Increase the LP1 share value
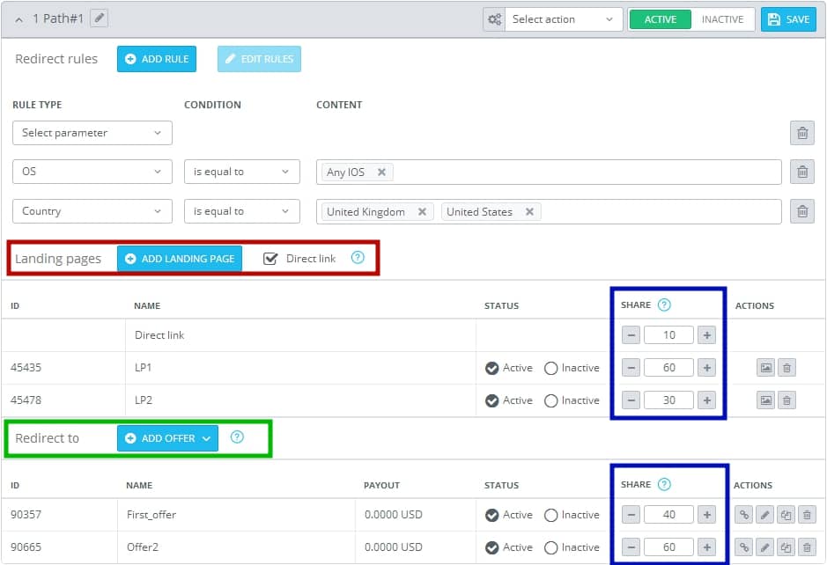 [706, 368]
